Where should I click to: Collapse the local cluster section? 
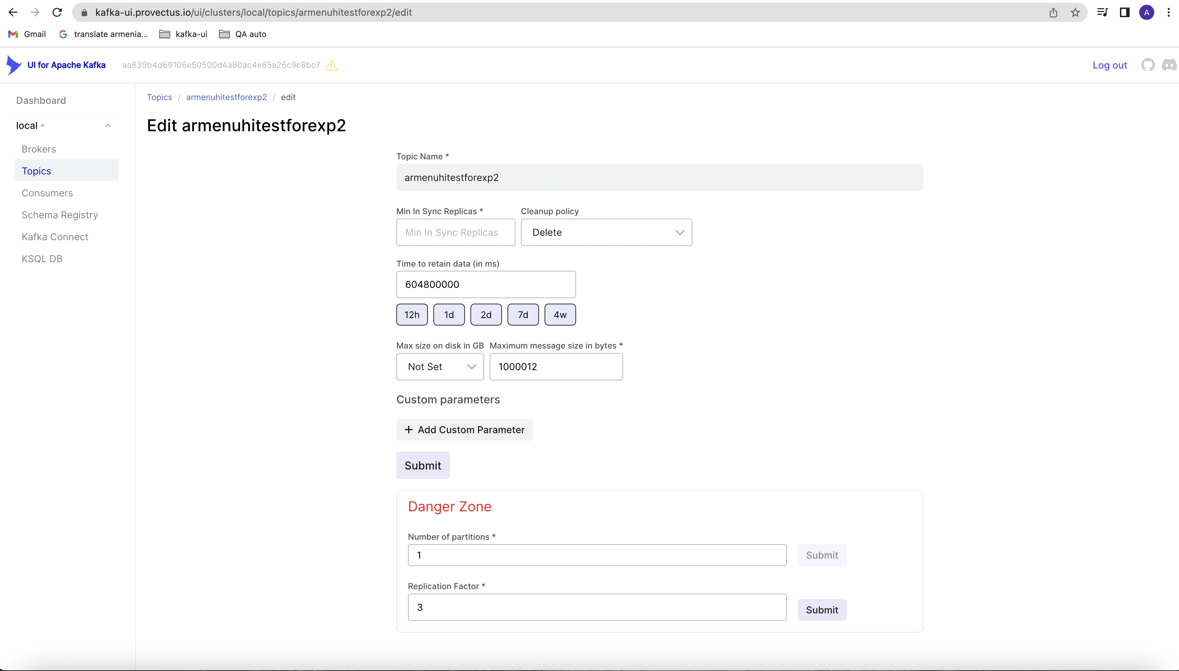click(107, 125)
